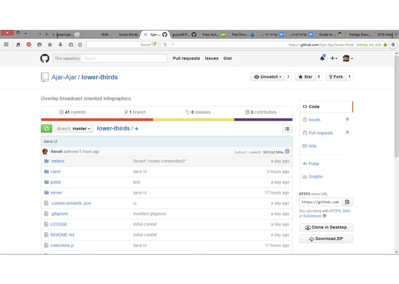Click the browser downloads arrow icon
This screenshot has height=284, width=399.
coord(60,45)
